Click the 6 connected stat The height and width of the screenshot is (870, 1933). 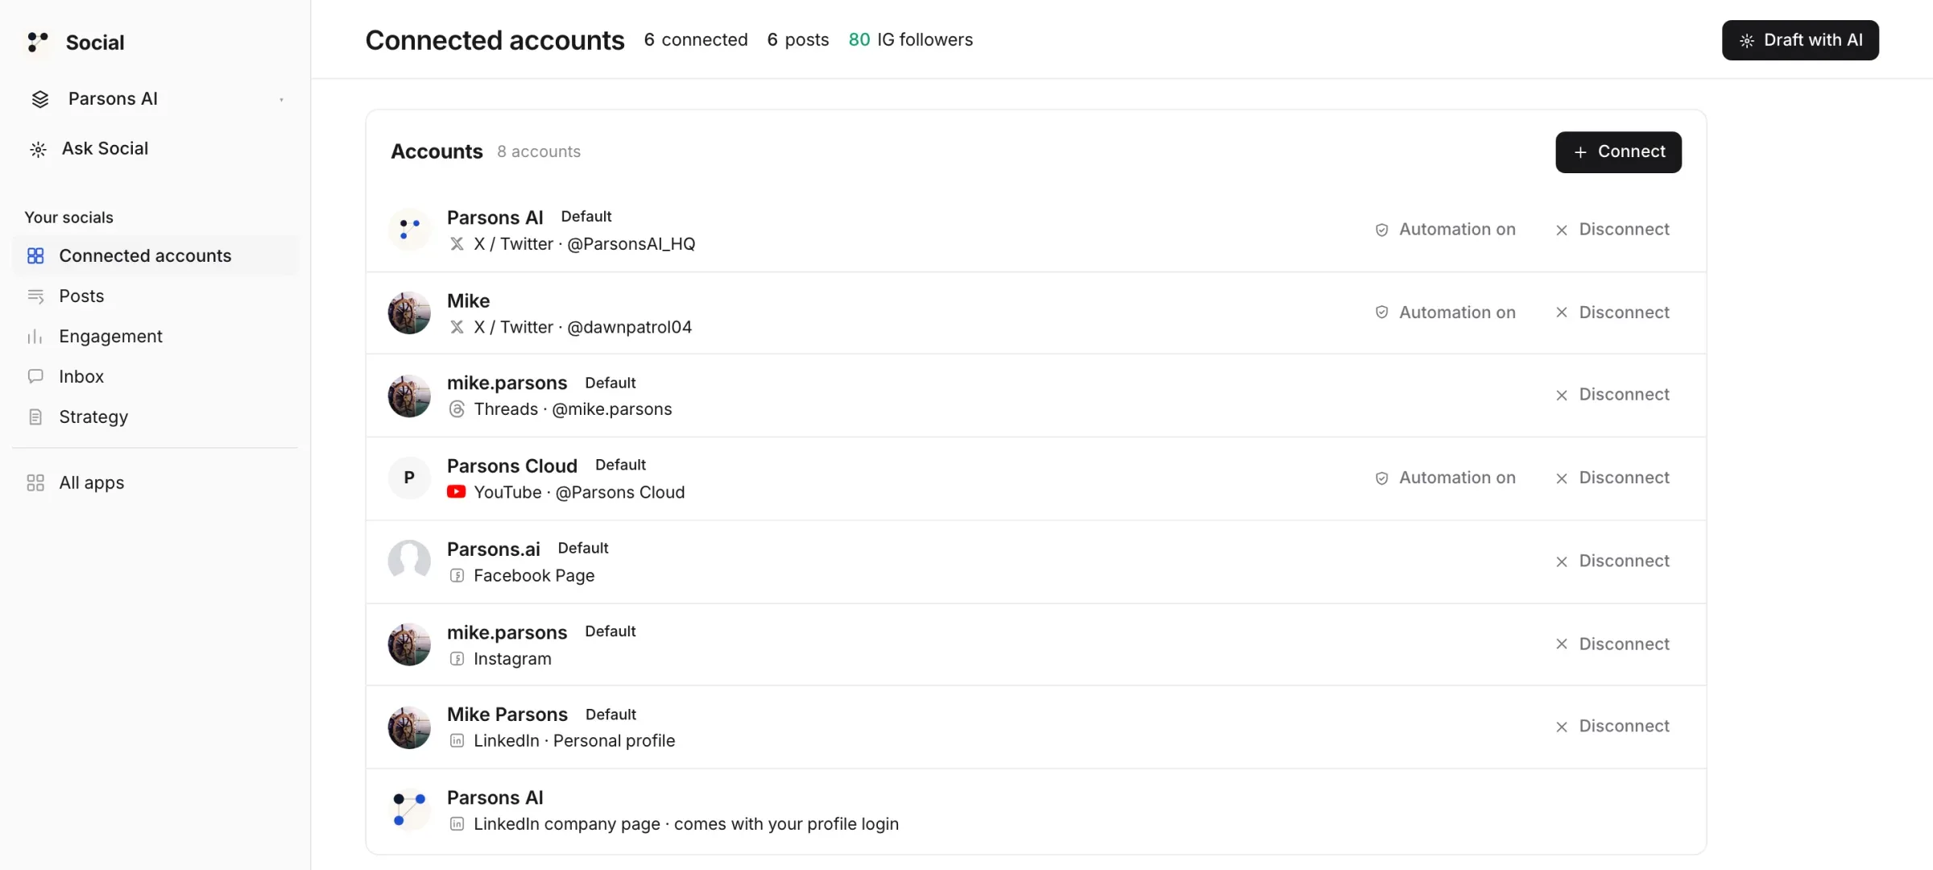point(696,39)
